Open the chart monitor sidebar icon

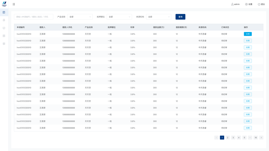tap(4, 28)
